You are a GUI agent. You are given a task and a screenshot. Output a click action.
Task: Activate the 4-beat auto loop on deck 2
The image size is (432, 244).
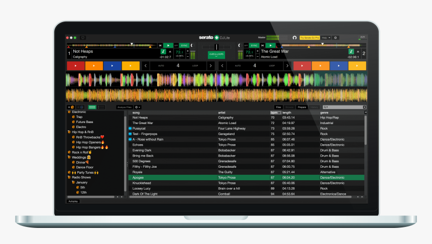coord(255,66)
